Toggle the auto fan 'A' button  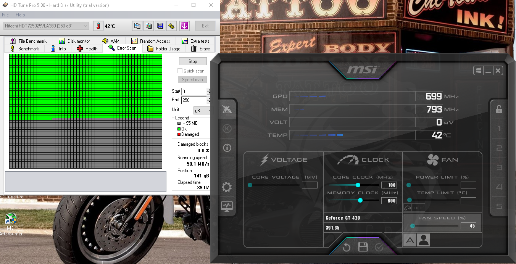point(410,240)
